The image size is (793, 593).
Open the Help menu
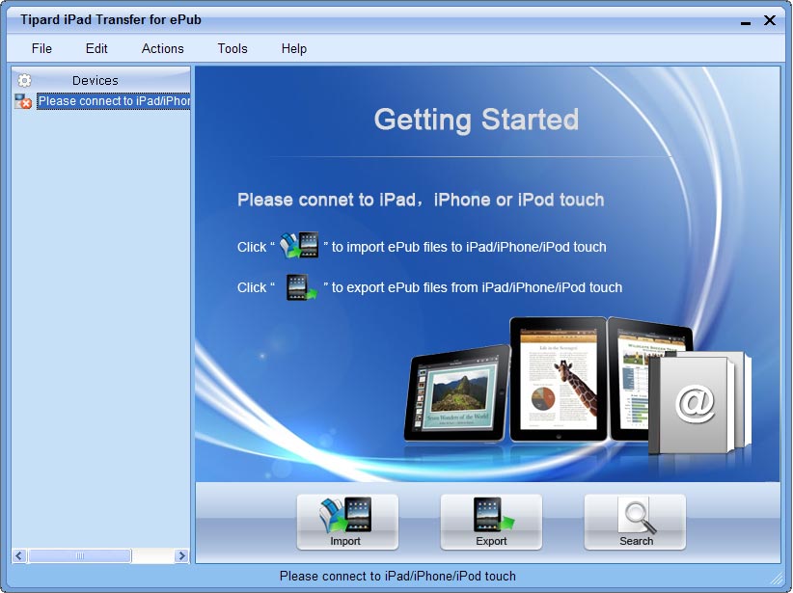294,48
